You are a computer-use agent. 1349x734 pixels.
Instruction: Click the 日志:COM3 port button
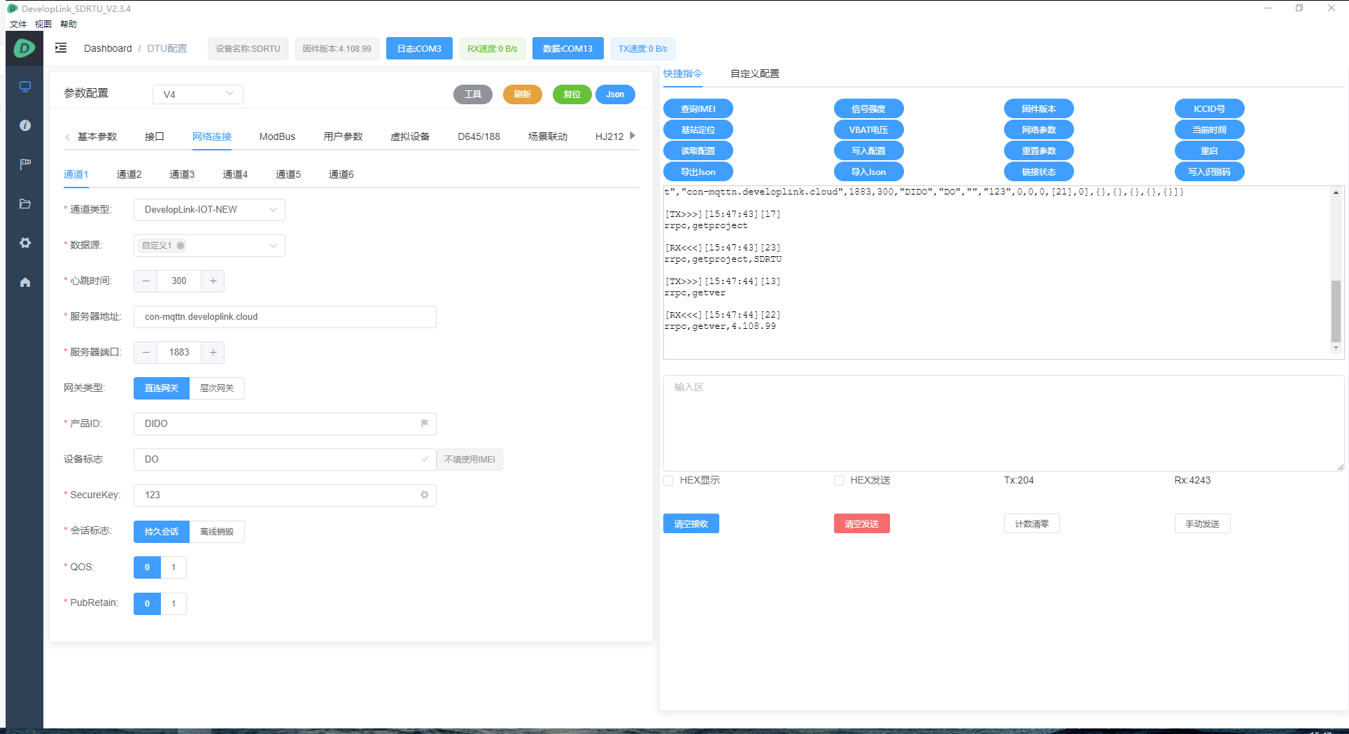point(419,48)
